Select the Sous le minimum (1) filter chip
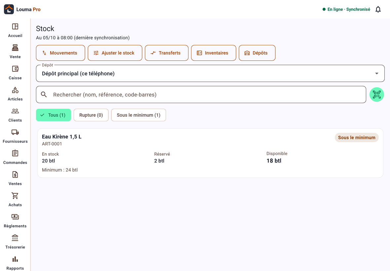 click(138, 115)
